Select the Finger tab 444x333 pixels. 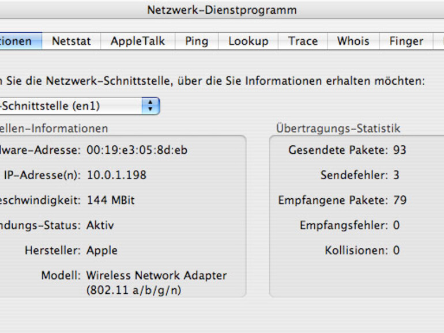(406, 41)
